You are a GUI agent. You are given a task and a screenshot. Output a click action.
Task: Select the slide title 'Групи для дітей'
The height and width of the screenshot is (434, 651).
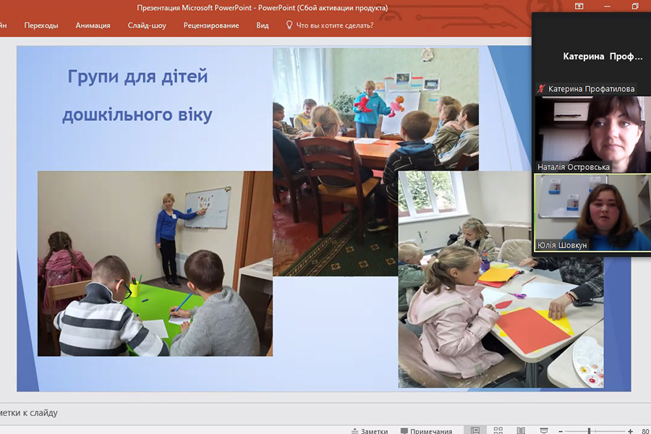(x=137, y=77)
